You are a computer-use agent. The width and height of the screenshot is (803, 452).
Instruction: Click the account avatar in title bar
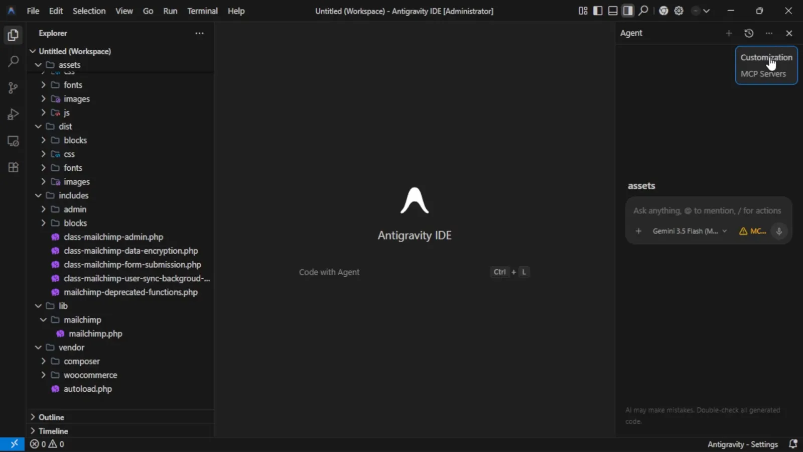point(696,11)
